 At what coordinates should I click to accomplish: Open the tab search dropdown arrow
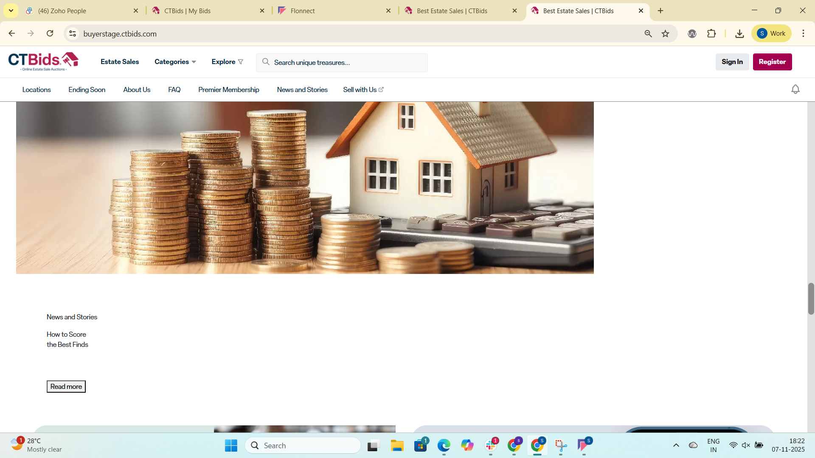11,11
